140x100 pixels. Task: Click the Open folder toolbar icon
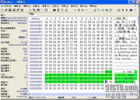(x=22, y=10)
